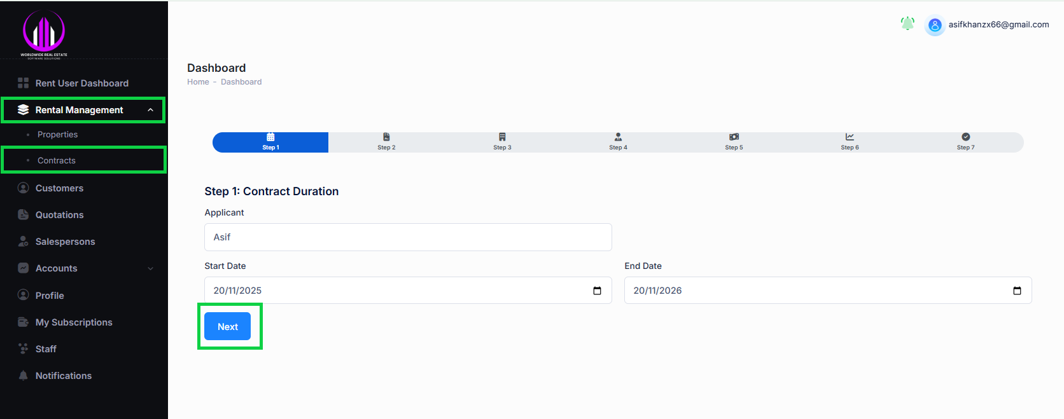Click the Step 7 checkmark icon
Viewport: 1064px width, 419px height.
click(965, 137)
